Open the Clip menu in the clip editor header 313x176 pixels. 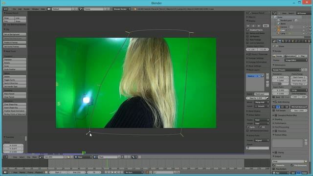pyautogui.click(x=28, y=157)
